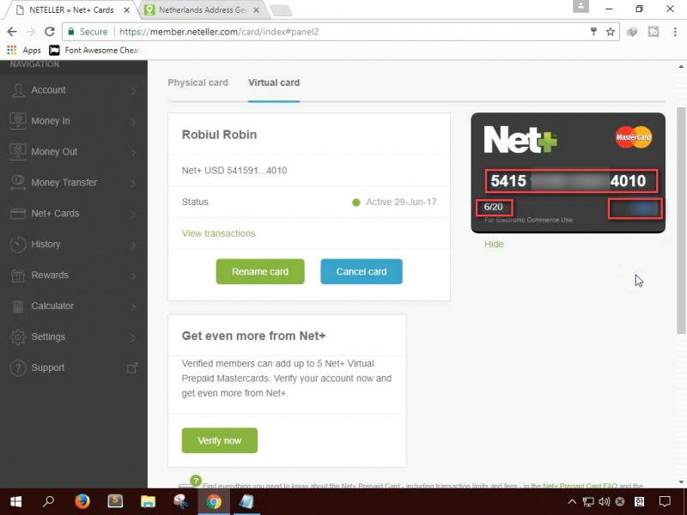
Task: Bookmark the page with the star icon
Action: pos(611,32)
